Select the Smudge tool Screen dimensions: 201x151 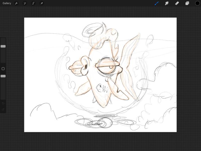[167, 3]
